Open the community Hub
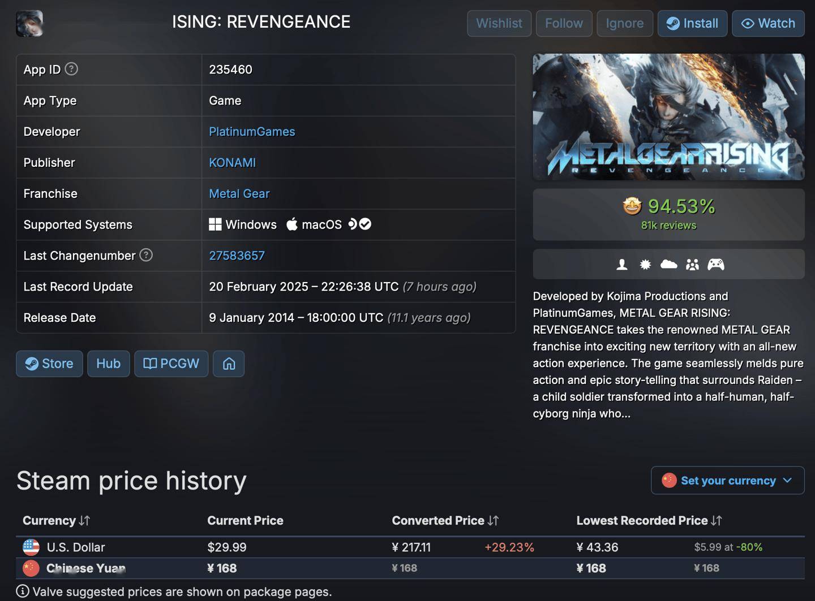Screen dimensions: 815x601 pos(108,364)
